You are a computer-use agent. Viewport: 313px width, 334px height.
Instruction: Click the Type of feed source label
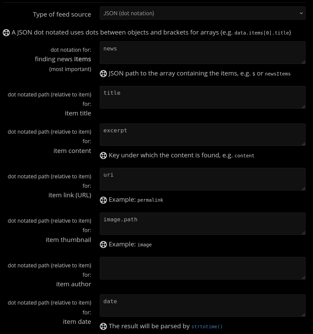[62, 14]
